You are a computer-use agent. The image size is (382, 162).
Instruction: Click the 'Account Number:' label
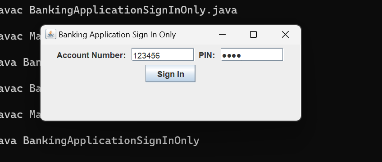tap(91, 55)
